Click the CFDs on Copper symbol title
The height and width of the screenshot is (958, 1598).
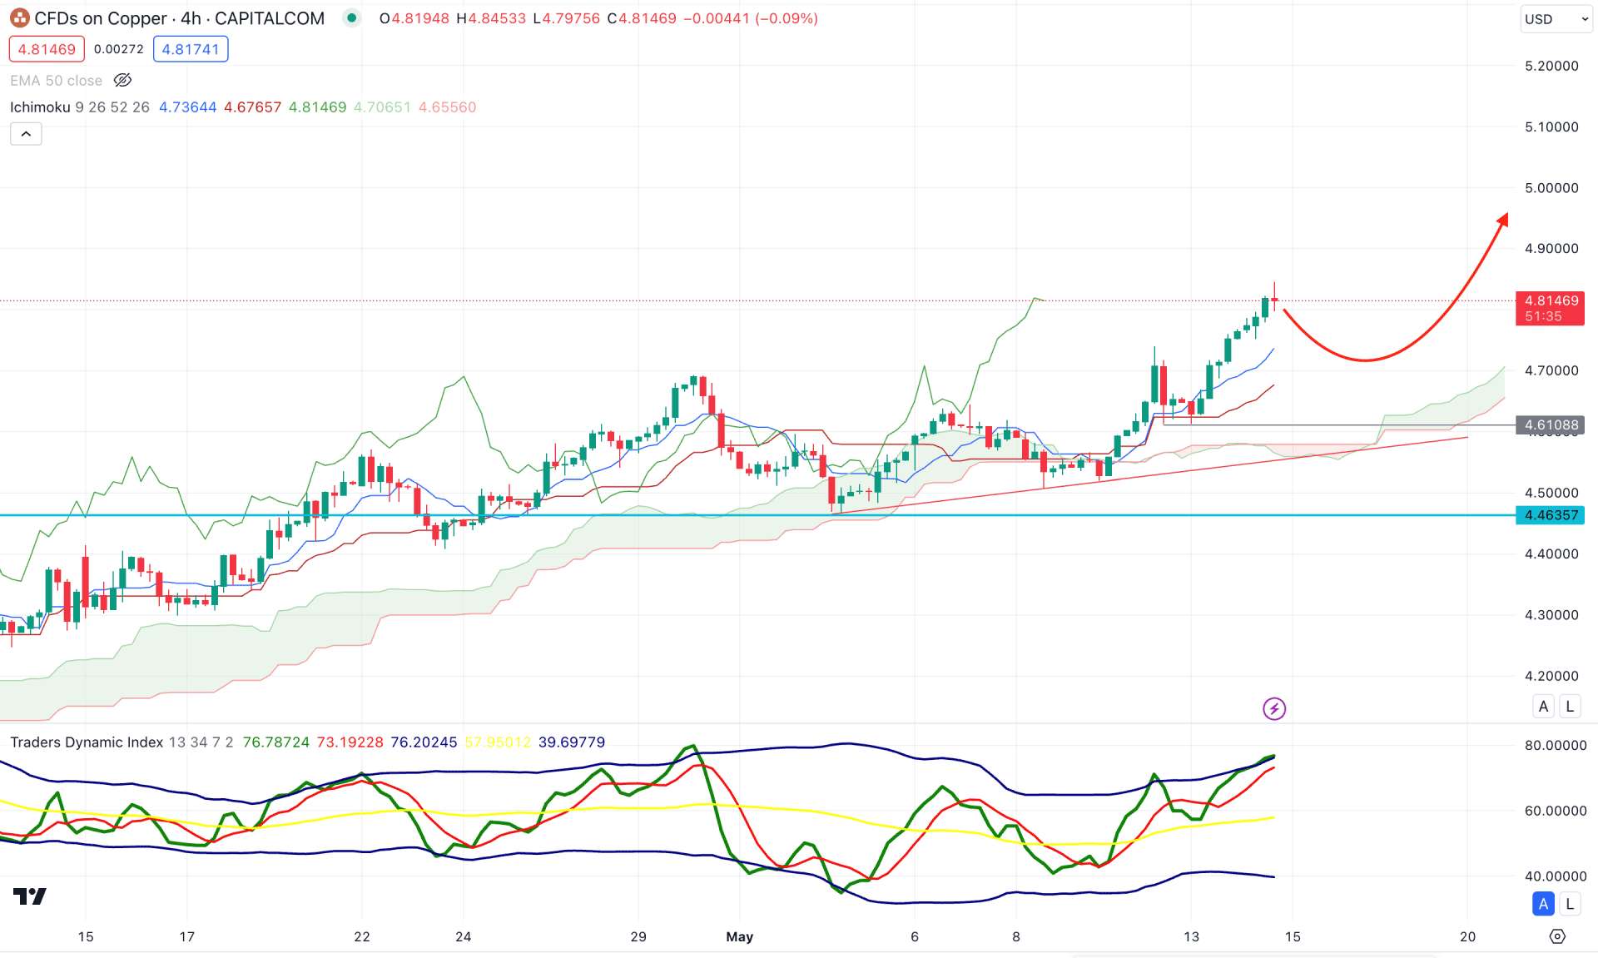[x=179, y=18]
